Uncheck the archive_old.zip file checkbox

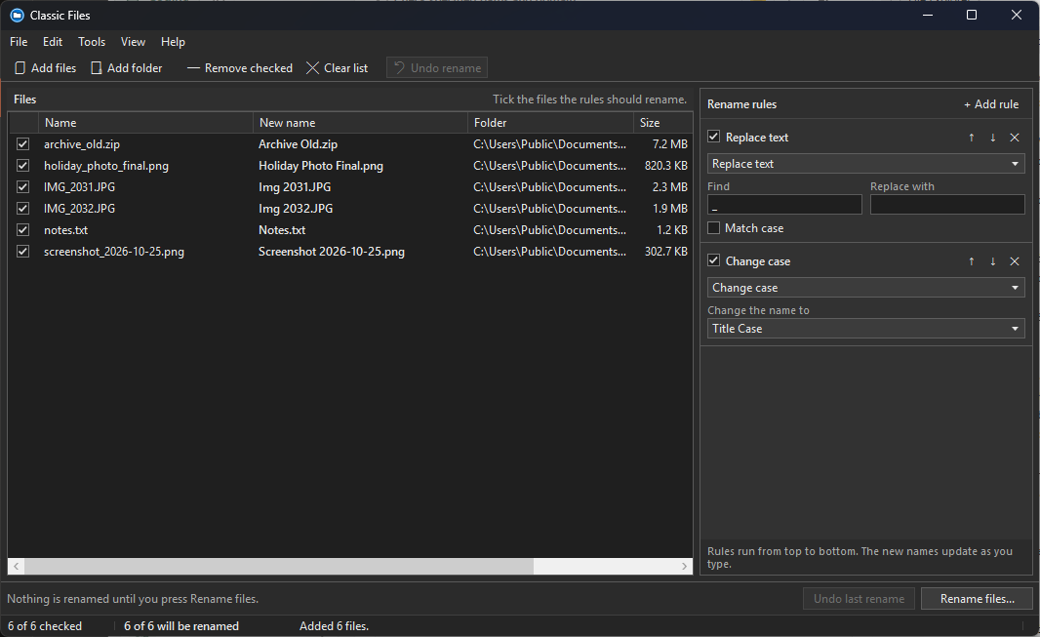click(x=23, y=143)
